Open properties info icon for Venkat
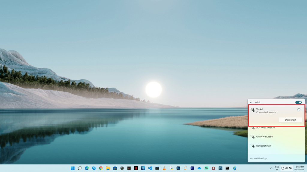 click(299, 110)
